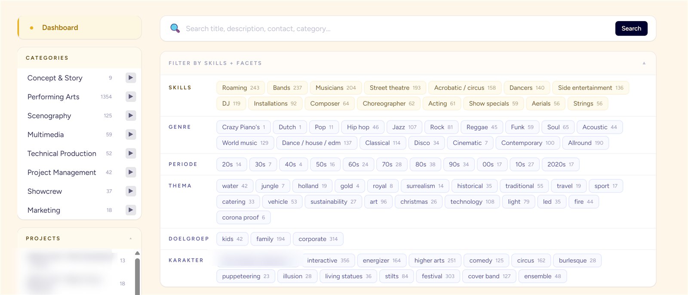Pick the sustainability thema chip

tap(333, 202)
